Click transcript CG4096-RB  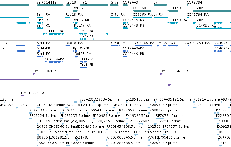click(x=212, y=23)
